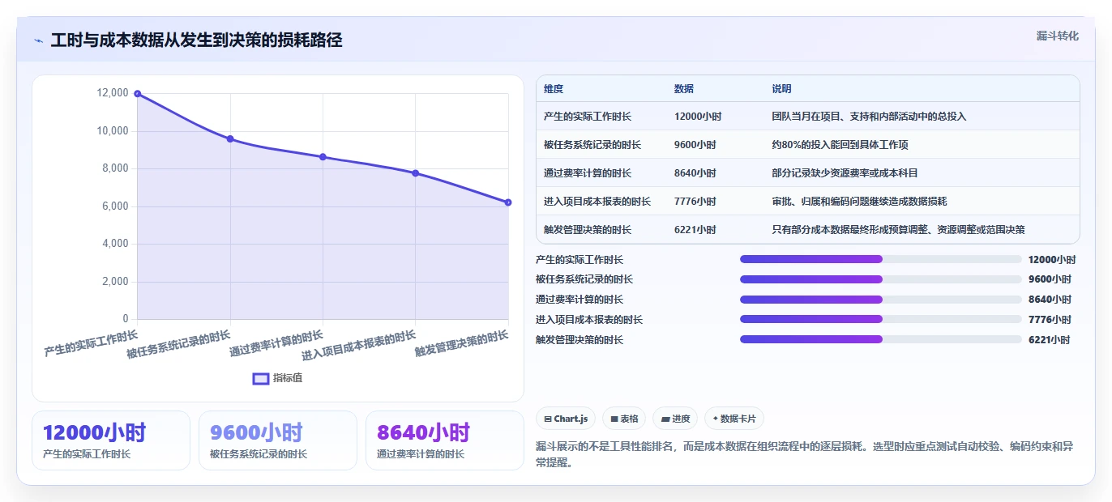Select table cell 6221小时
1112x502 pixels.
point(695,230)
